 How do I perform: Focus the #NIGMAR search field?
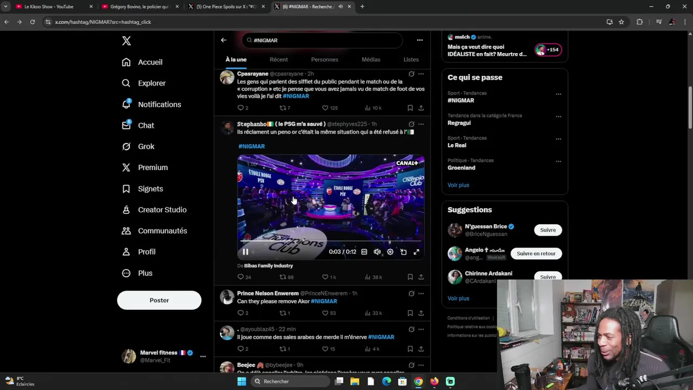322,40
